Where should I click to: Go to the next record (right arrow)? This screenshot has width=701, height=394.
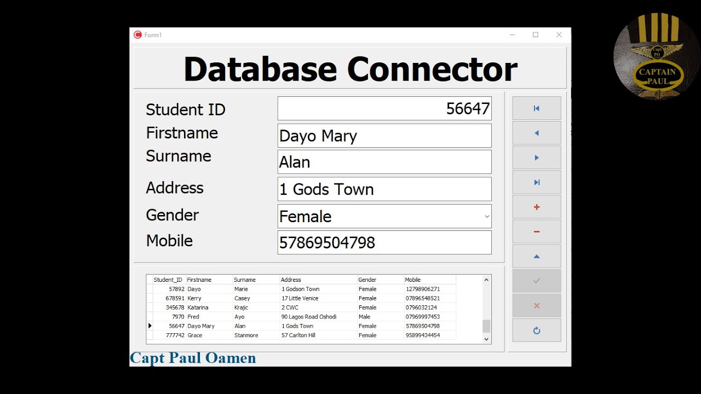pos(537,158)
